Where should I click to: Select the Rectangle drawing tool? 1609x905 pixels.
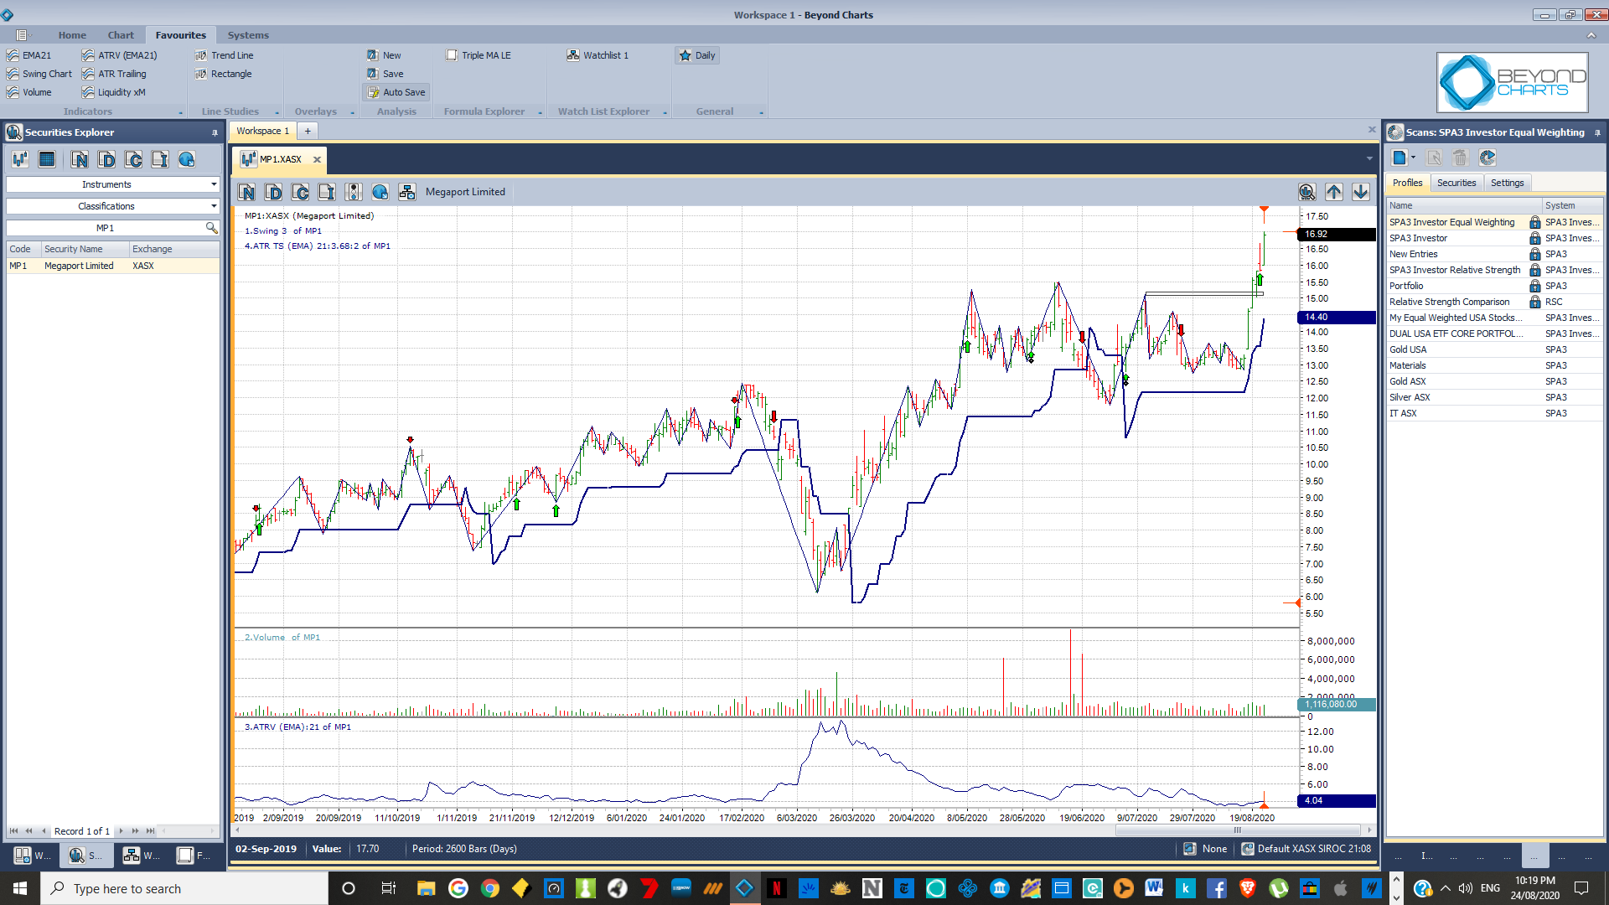point(223,74)
